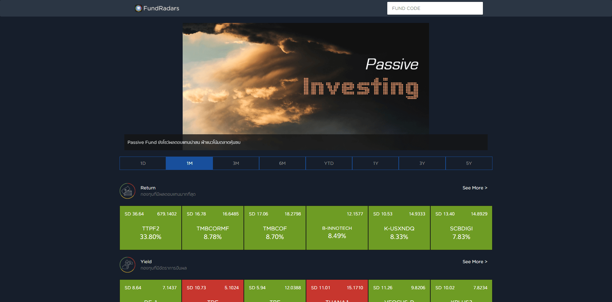The image size is (612, 302).
Task: Switch to the 3Y period tab
Action: (x=422, y=163)
